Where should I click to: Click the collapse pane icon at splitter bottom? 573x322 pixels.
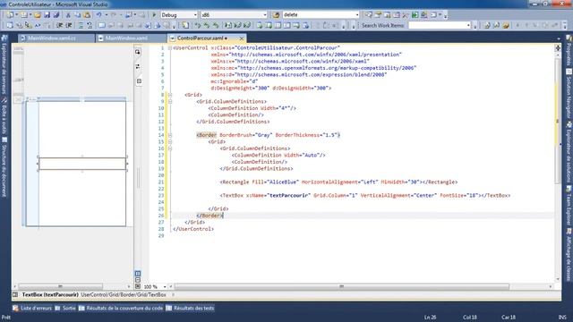[138, 286]
